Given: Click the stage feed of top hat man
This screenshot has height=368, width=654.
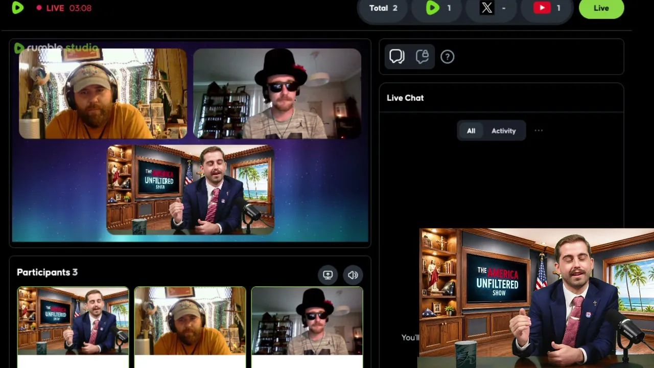Looking at the screenshot, I should [x=277, y=94].
